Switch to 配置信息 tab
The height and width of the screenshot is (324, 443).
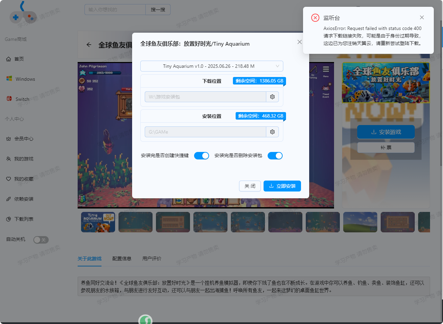coord(122,259)
